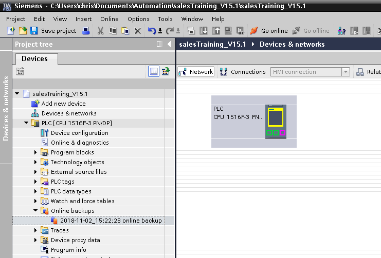Open the Undo history dropdown arrow

point(160,31)
